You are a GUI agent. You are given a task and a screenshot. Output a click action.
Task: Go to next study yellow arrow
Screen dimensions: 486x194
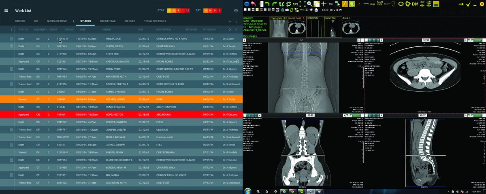point(461,4)
